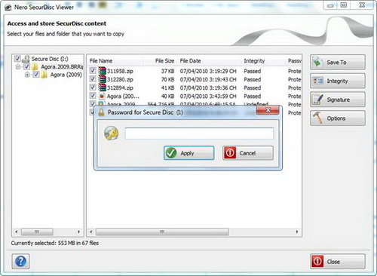Uncheck the Agora (200... file checkbox
Screen dimensions: 377x276
coord(93,96)
